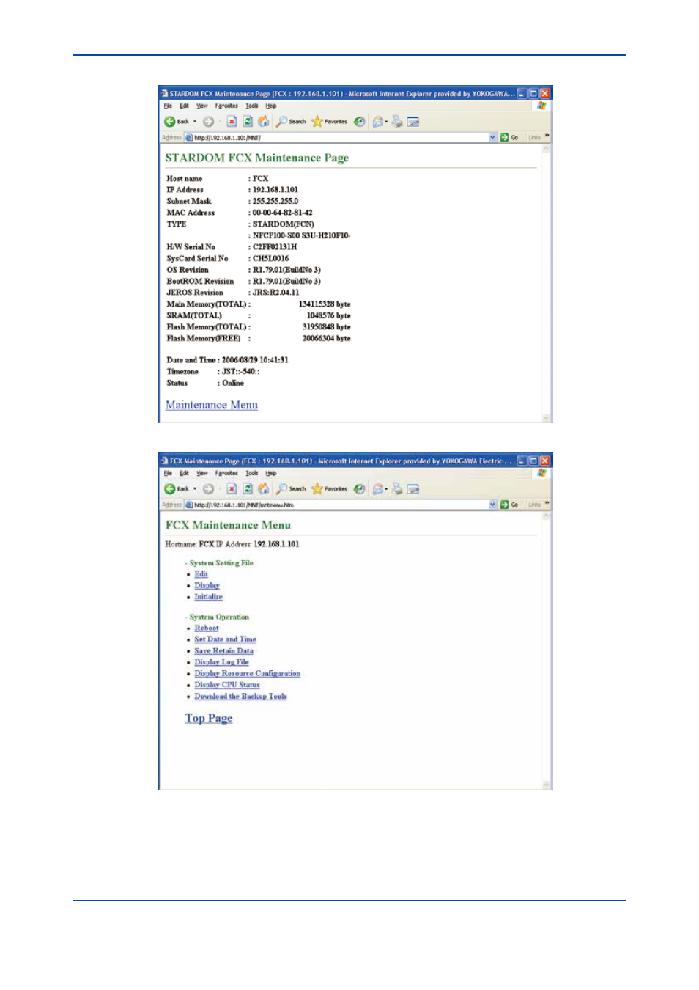The image size is (699, 990).
Task: Open the Set Date and Time link
Action: [225, 639]
